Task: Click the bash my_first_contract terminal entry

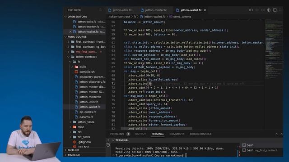Action: (262, 150)
